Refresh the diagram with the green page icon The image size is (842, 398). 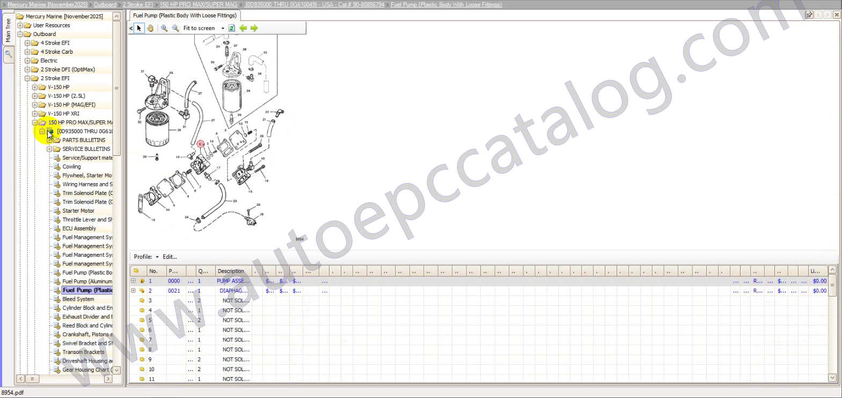(x=232, y=28)
